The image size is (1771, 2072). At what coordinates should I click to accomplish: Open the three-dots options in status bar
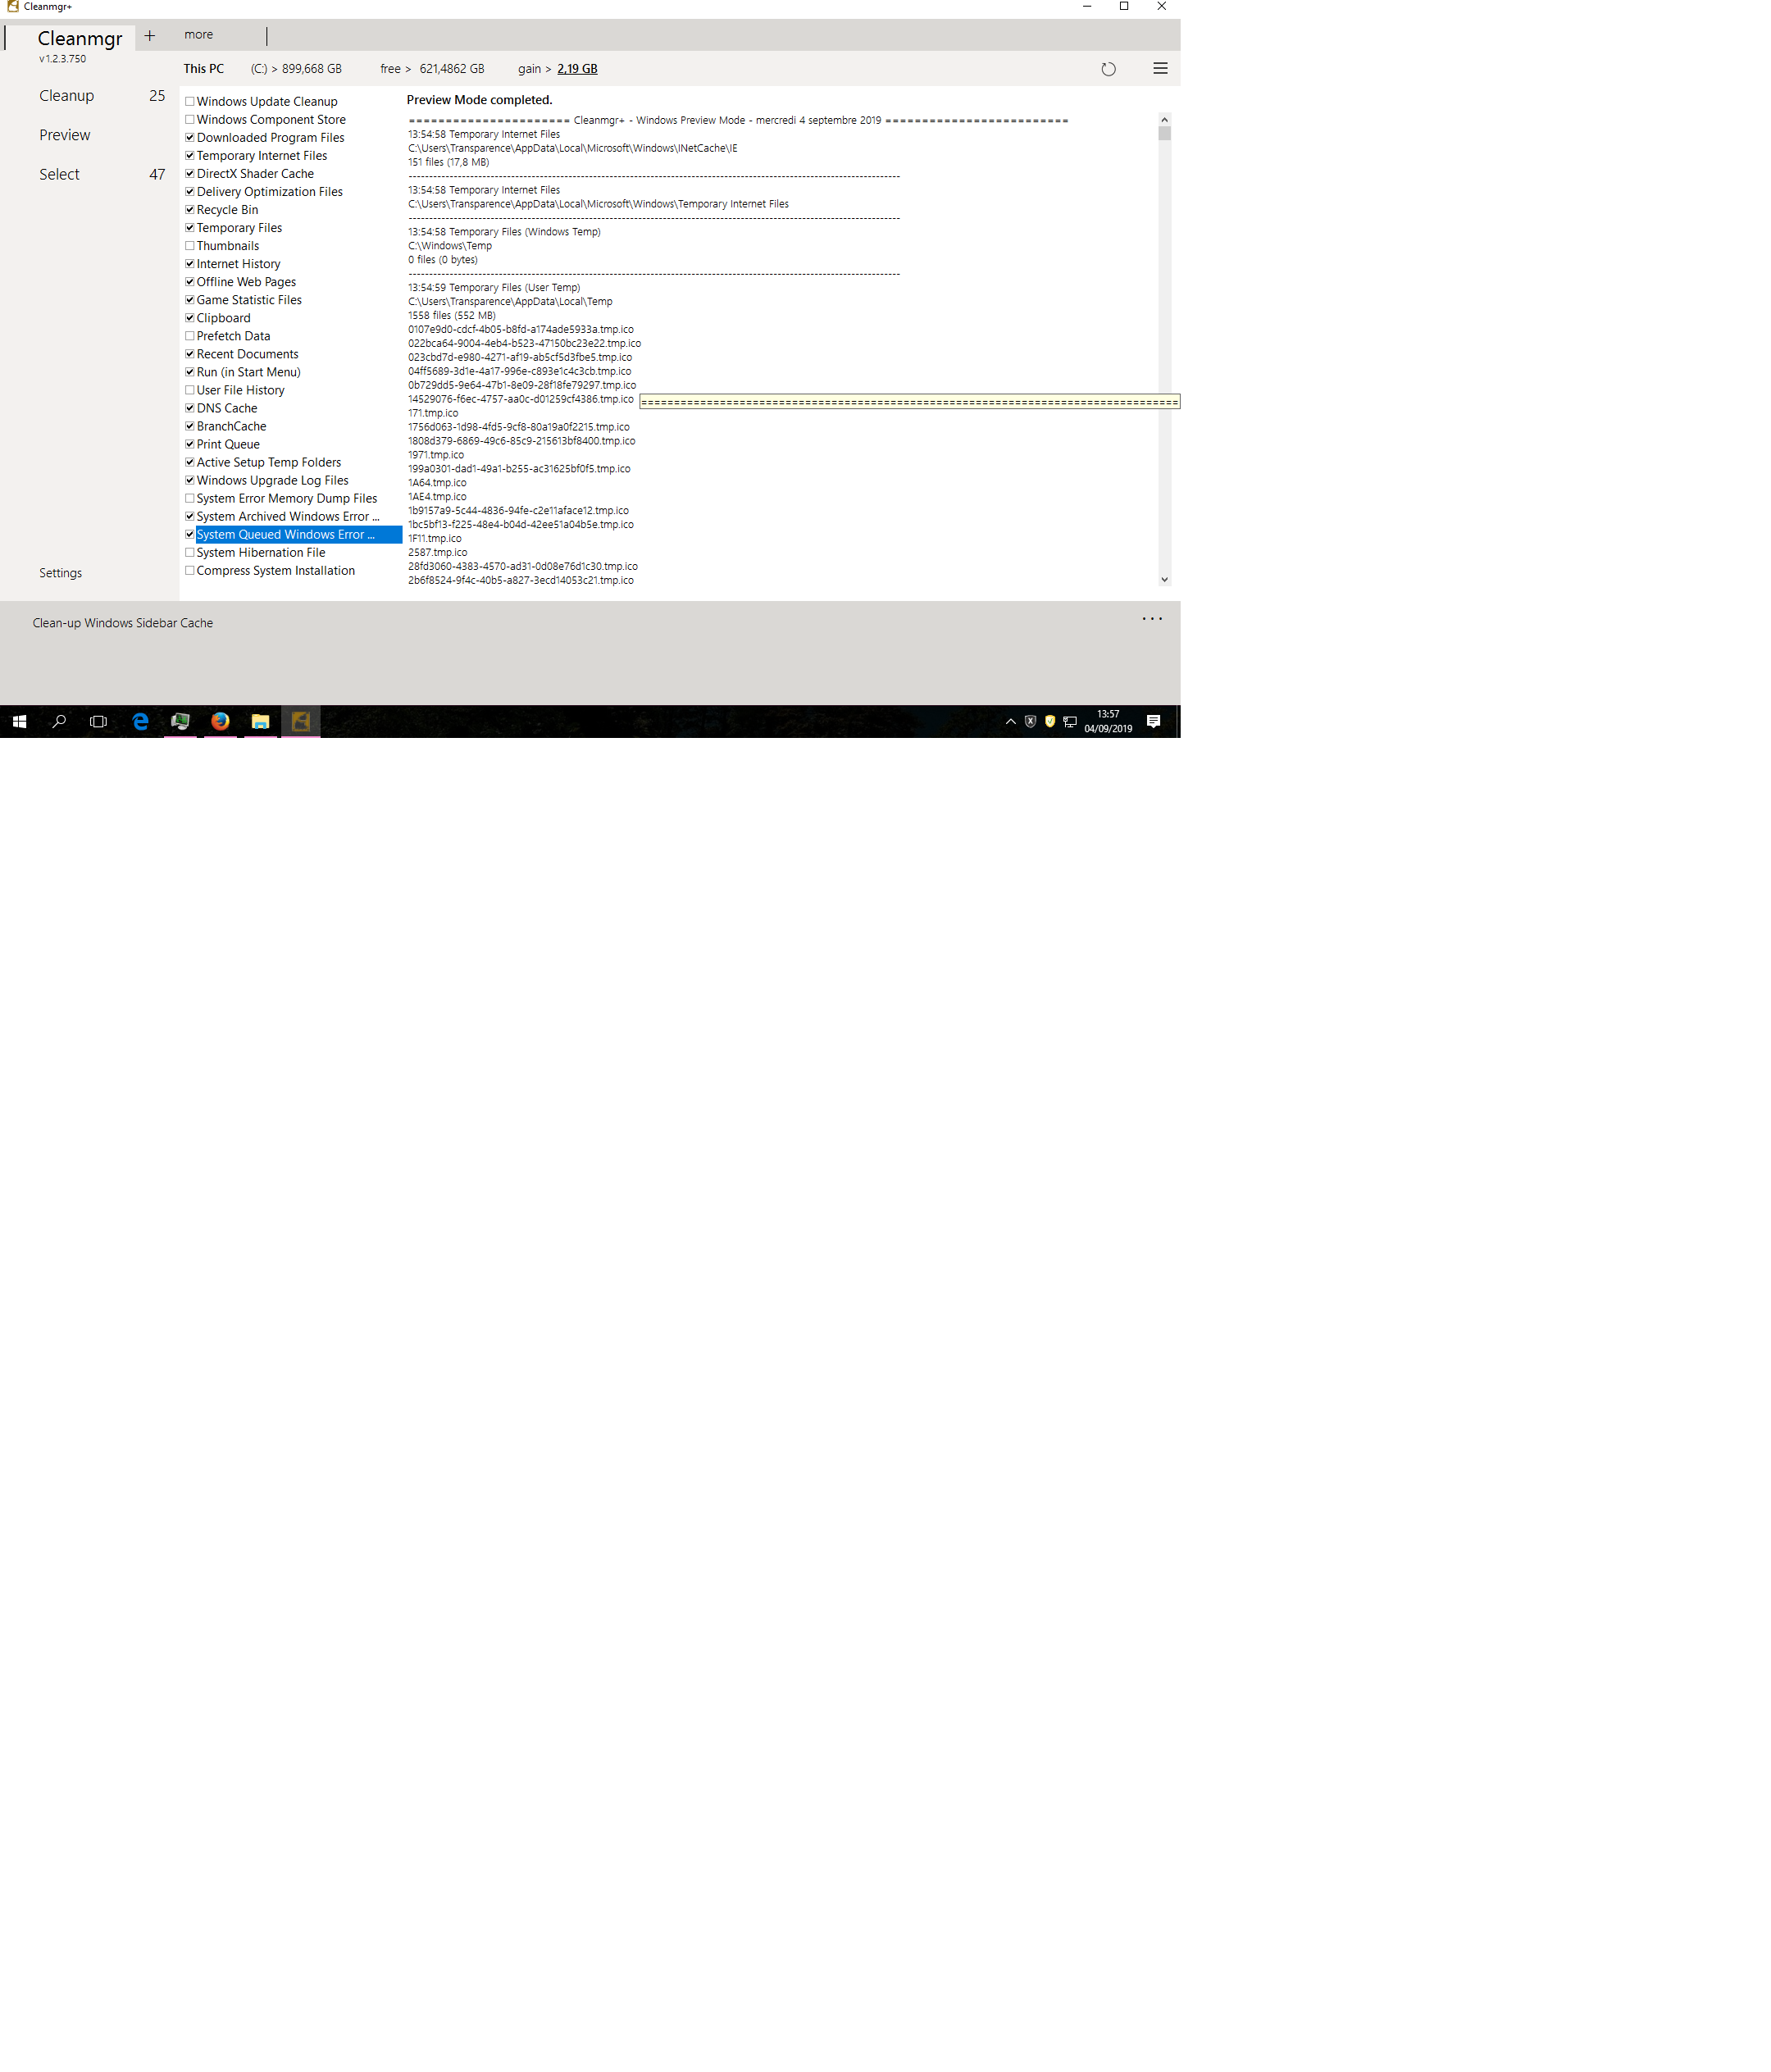click(x=1152, y=618)
